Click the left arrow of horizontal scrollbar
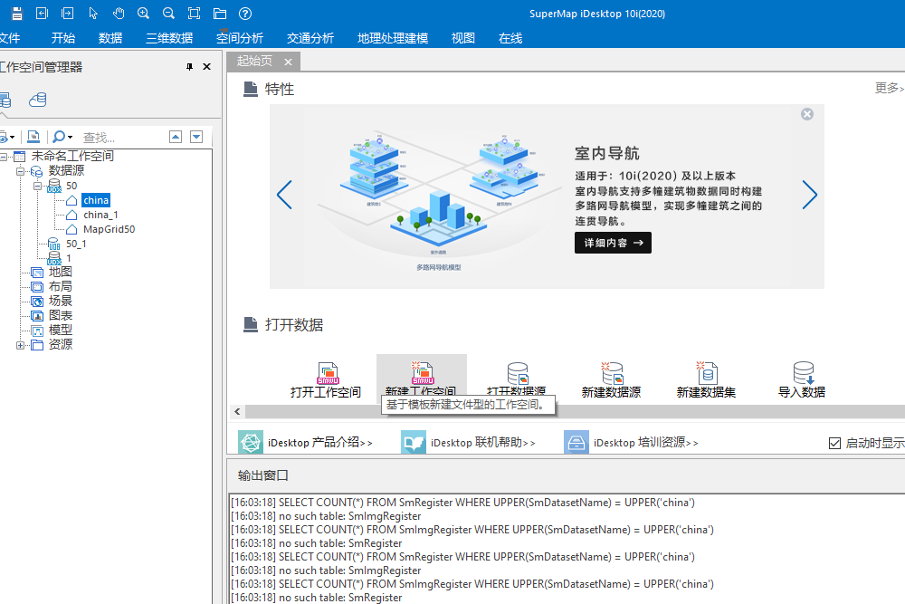 pos(237,412)
